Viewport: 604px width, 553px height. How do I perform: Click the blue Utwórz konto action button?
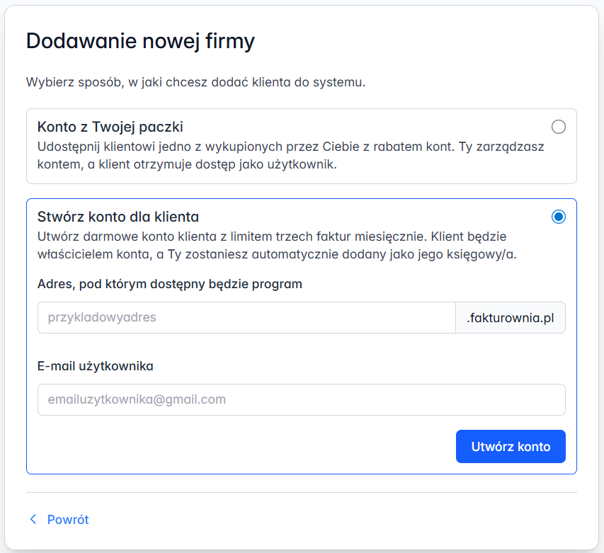coord(510,446)
